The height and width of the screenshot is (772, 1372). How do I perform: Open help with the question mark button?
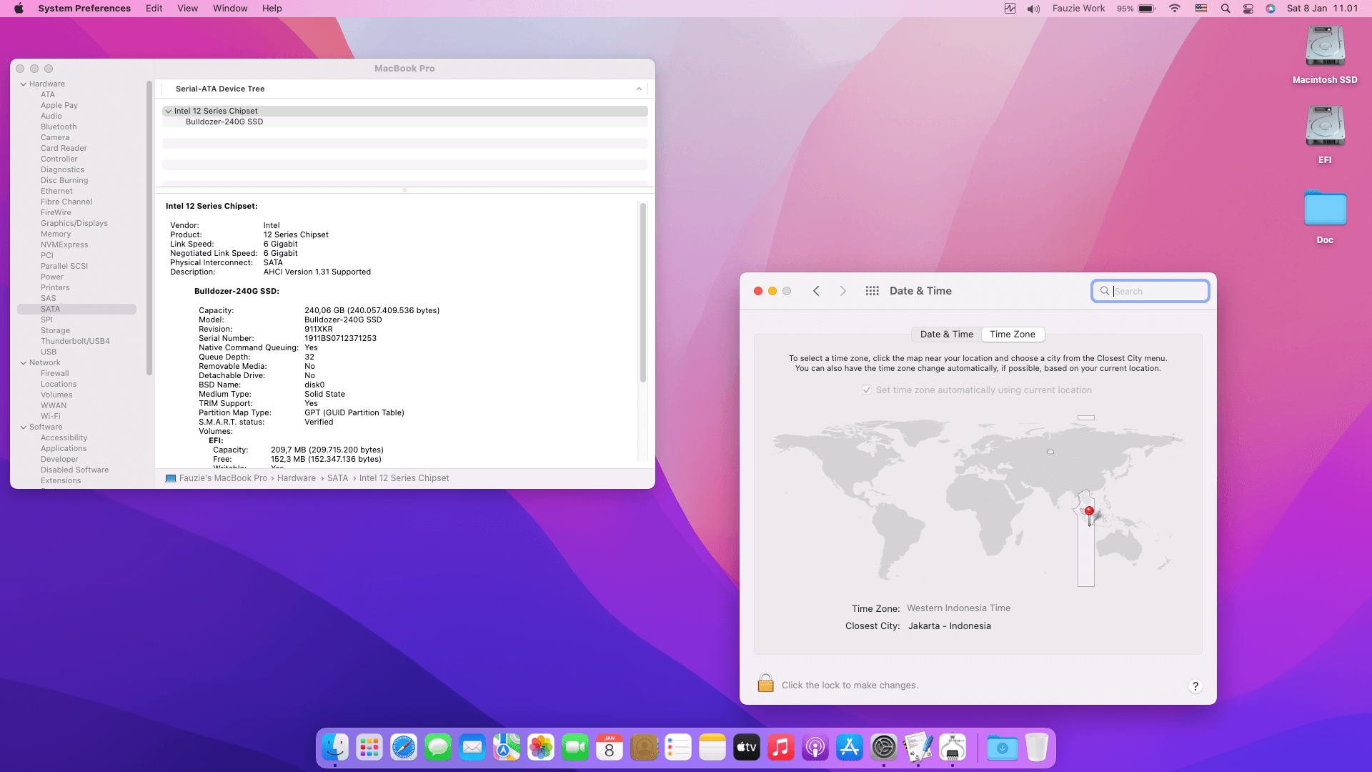[1195, 686]
